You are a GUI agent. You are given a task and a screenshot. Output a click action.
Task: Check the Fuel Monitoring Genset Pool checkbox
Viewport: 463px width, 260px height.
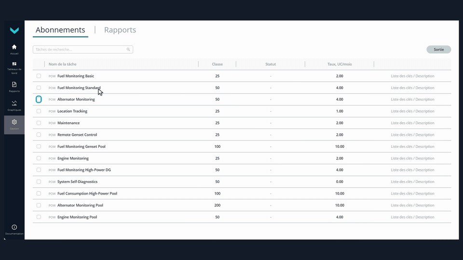point(39,146)
